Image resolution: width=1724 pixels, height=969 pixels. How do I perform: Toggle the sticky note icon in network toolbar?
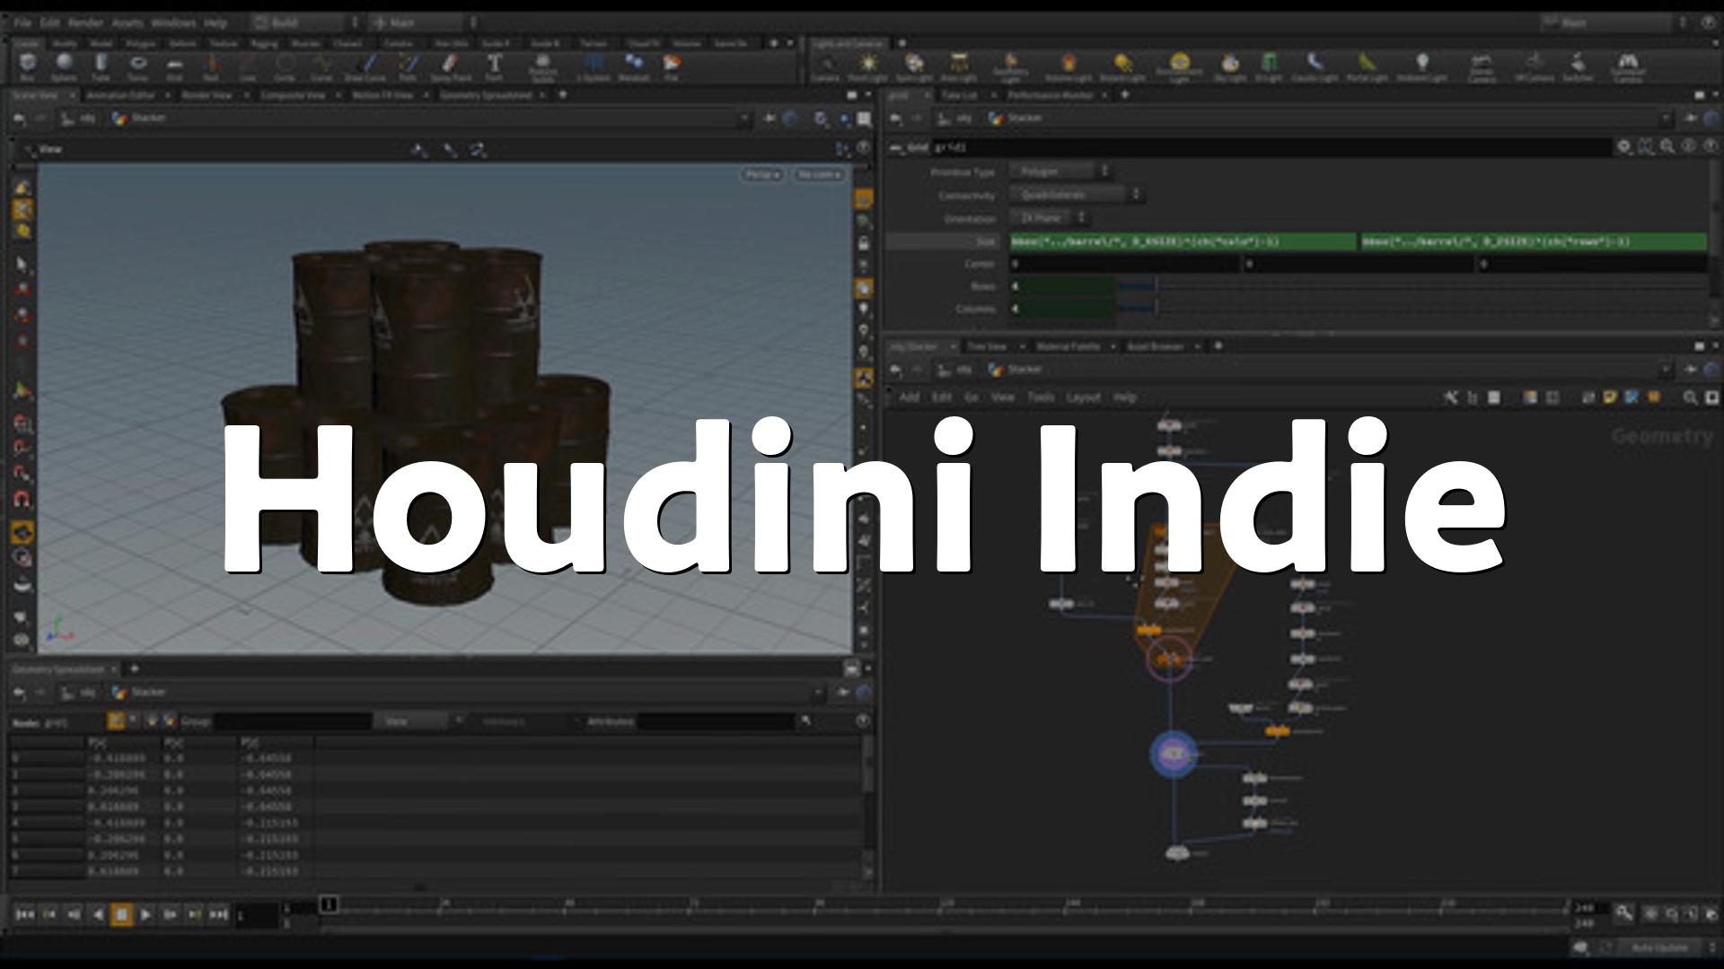1610,397
